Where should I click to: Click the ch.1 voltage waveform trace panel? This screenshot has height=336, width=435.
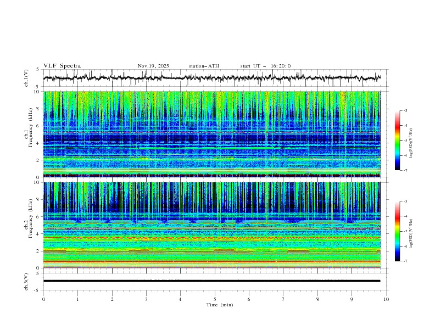click(x=214, y=78)
